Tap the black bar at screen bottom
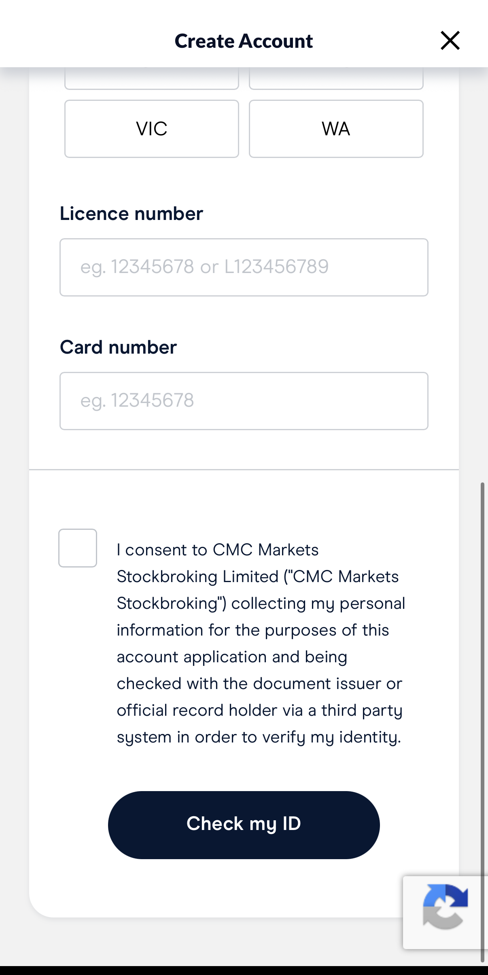This screenshot has width=488, height=975. (x=244, y=970)
